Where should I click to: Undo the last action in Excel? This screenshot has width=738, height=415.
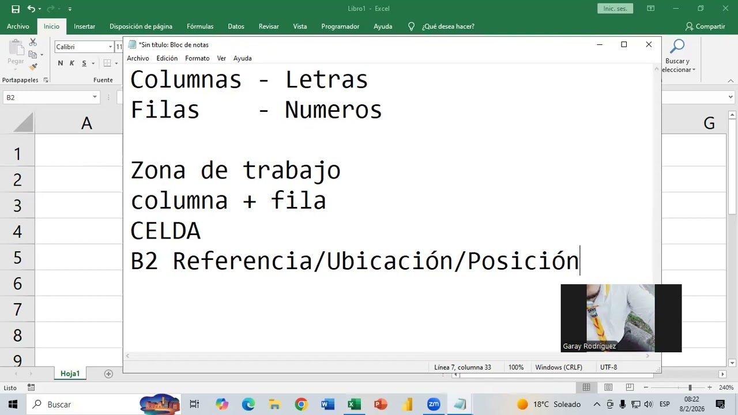(31, 9)
